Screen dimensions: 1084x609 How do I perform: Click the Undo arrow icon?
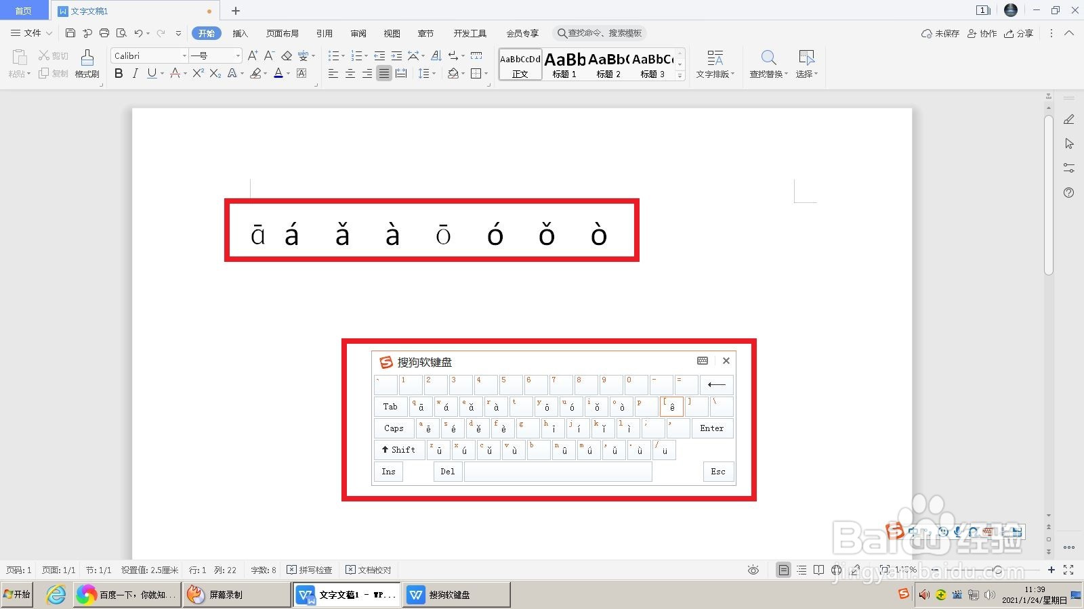coord(138,32)
